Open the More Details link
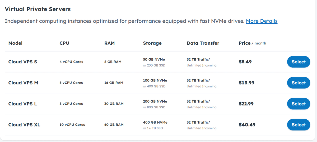The height and width of the screenshot is (142, 317). (x=262, y=21)
